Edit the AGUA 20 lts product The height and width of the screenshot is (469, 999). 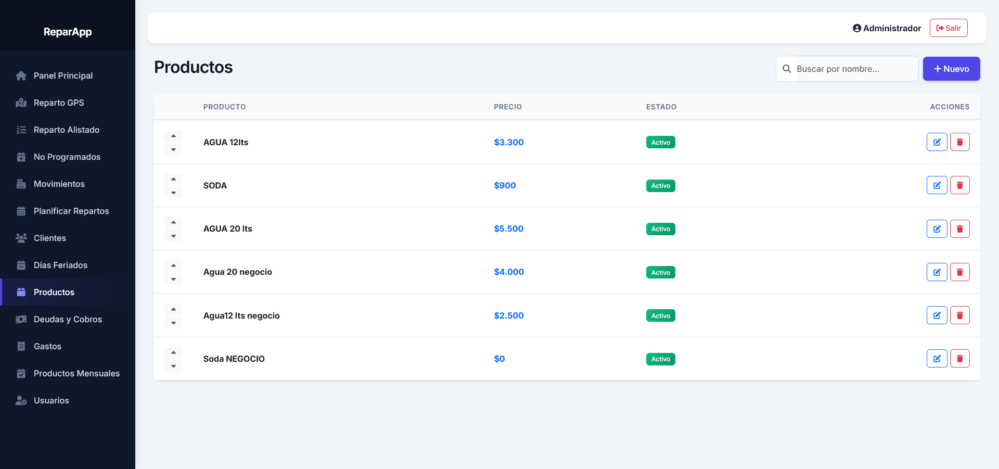937,229
